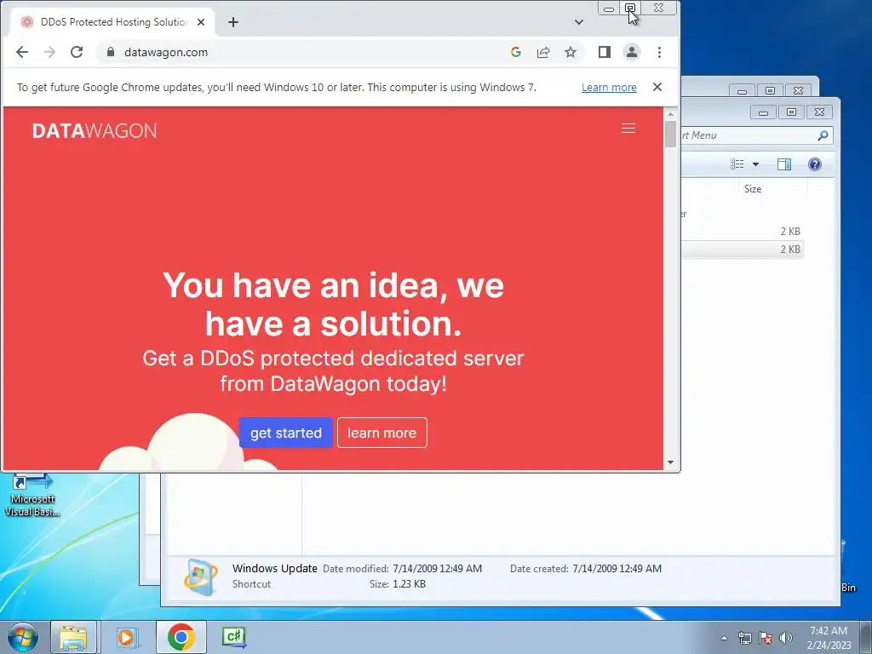Restore down the Chrome window
The image size is (872, 654).
(x=630, y=9)
